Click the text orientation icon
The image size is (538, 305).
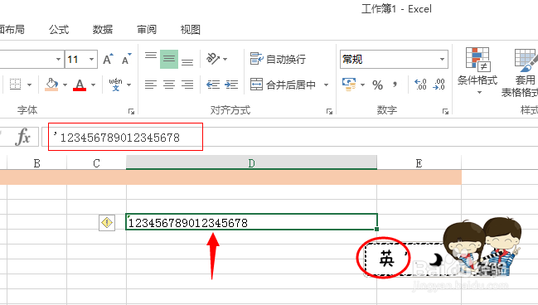point(213,59)
